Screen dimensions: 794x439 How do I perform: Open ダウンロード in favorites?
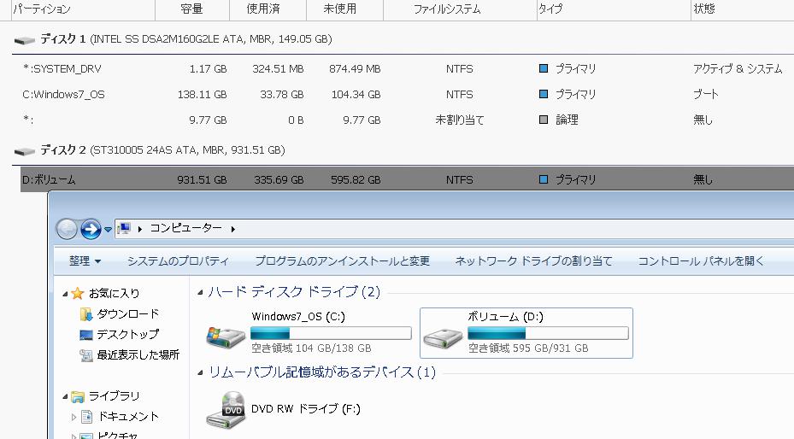127,314
